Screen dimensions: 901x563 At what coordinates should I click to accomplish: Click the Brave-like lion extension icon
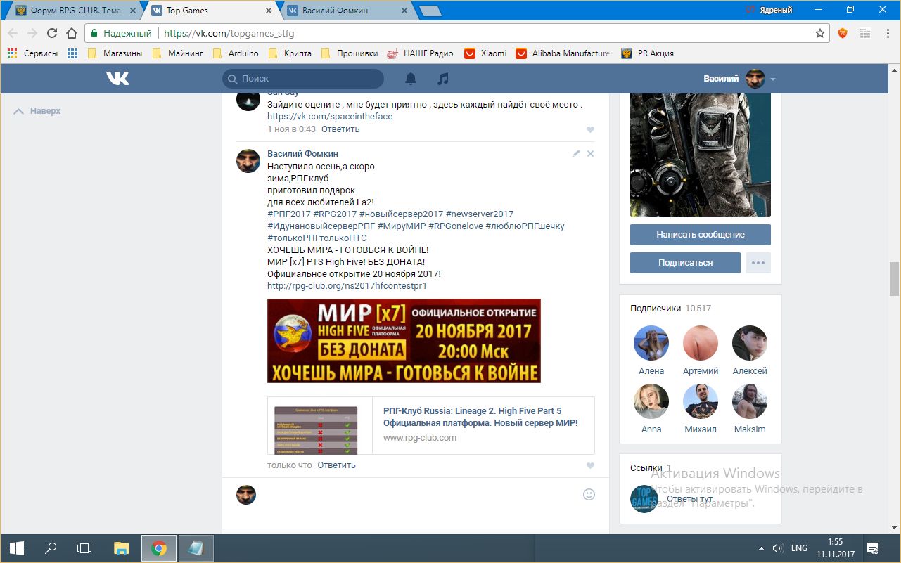(843, 33)
